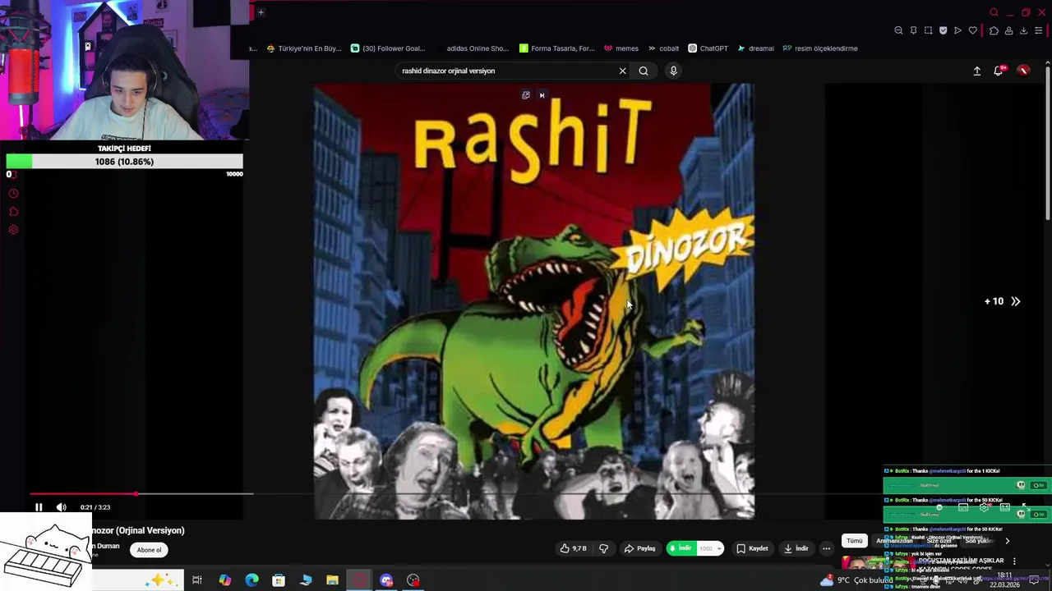Click the dislike thumbs down icon

[x=603, y=548]
